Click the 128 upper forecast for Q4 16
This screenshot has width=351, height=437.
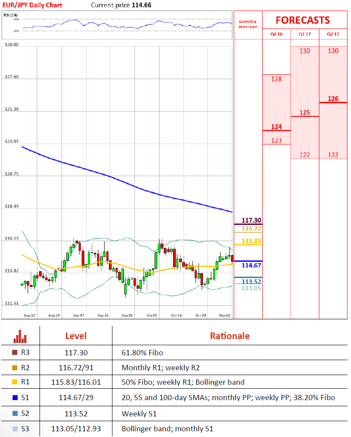click(x=276, y=79)
